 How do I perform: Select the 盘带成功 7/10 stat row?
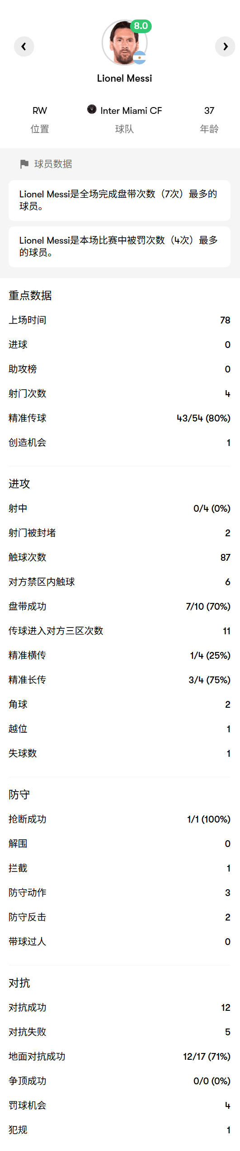[120, 607]
